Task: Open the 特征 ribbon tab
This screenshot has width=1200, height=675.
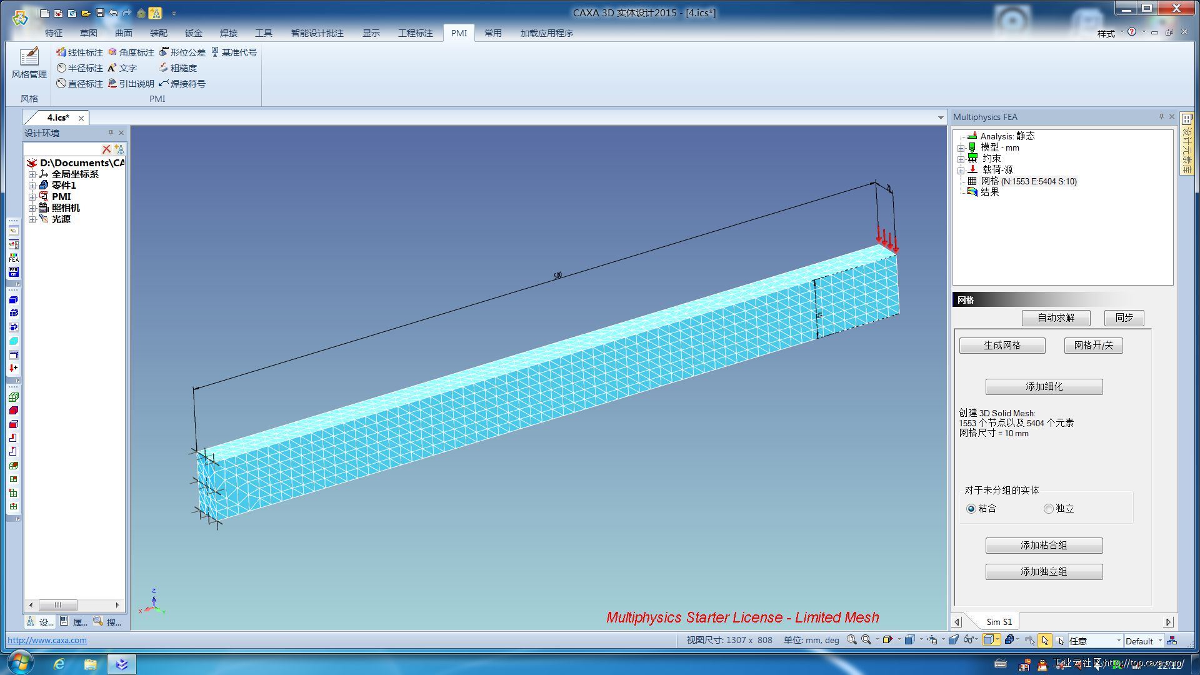Action: [x=54, y=33]
